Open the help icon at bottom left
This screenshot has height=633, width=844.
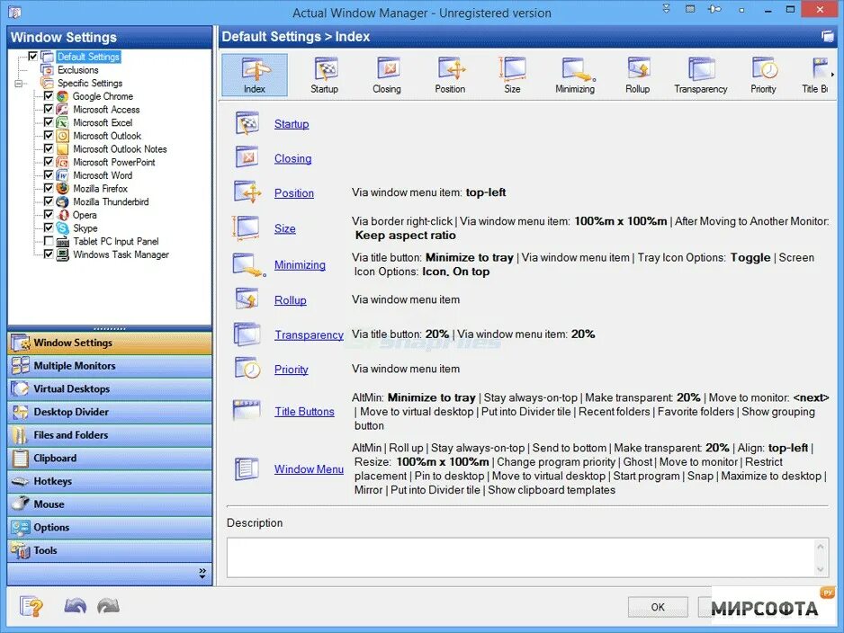(31, 606)
